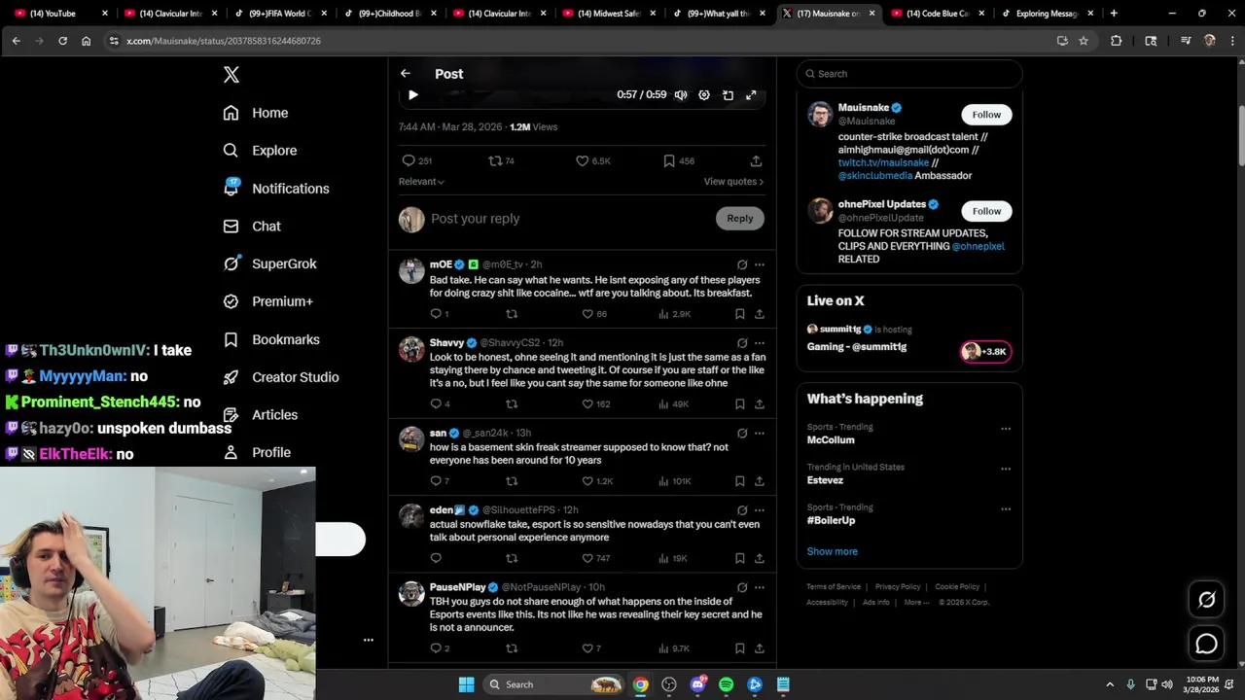1245x700 pixels.
Task: Open Discord from taskbar
Action: tap(697, 684)
